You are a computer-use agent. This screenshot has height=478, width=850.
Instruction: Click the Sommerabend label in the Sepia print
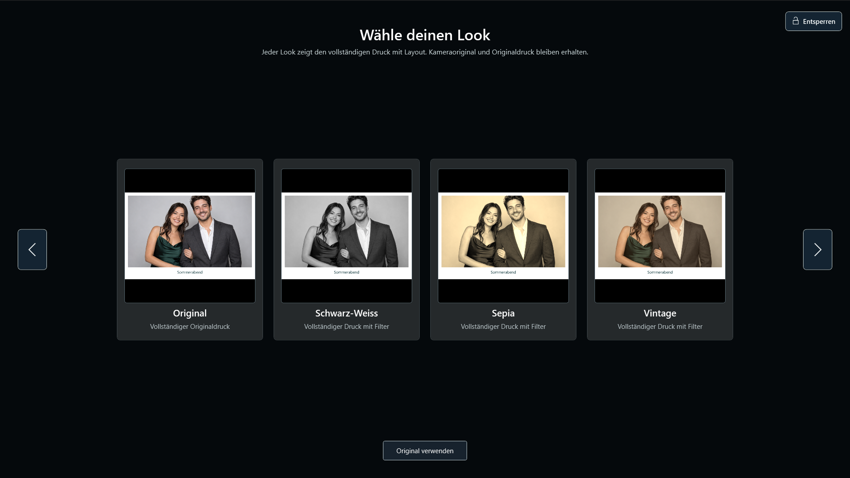[x=503, y=272]
